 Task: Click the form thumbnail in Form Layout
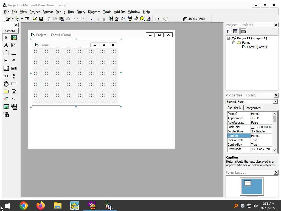(x=248, y=183)
